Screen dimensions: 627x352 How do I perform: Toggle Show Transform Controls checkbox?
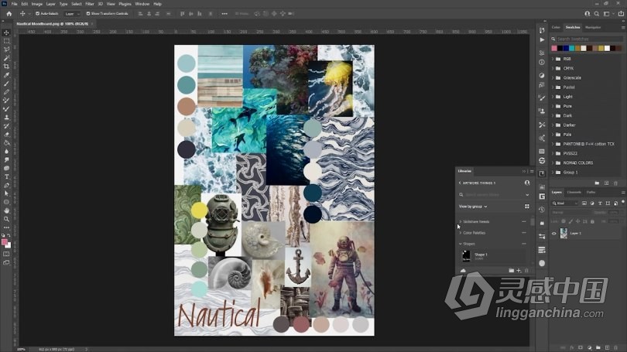point(88,14)
